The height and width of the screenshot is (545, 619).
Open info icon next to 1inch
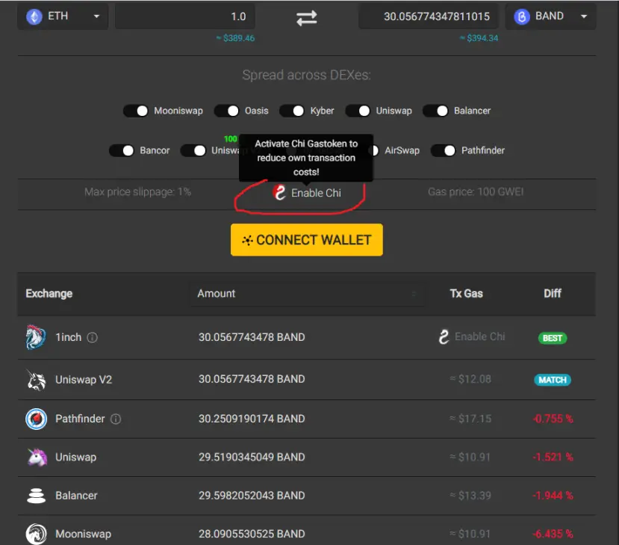pos(92,337)
